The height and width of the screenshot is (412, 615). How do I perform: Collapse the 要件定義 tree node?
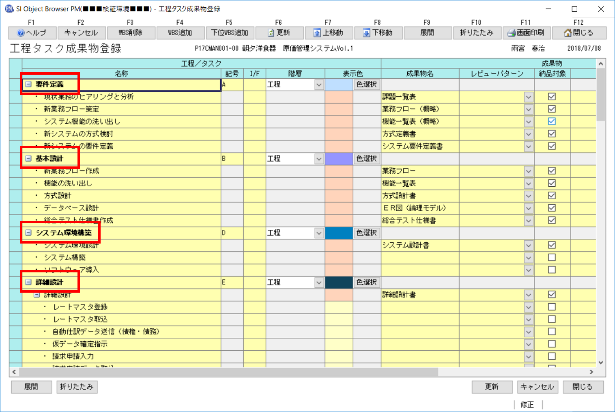(28, 84)
